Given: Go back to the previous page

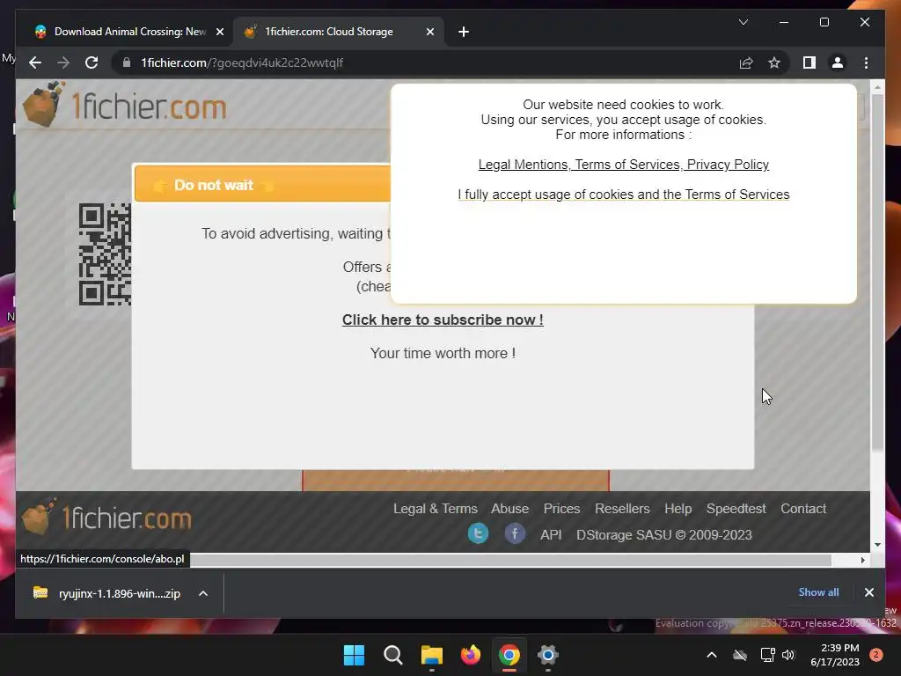Looking at the screenshot, I should pos(35,62).
